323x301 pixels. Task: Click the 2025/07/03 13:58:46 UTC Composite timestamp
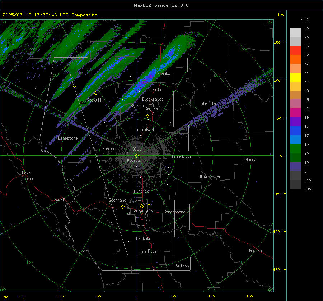coord(50,15)
